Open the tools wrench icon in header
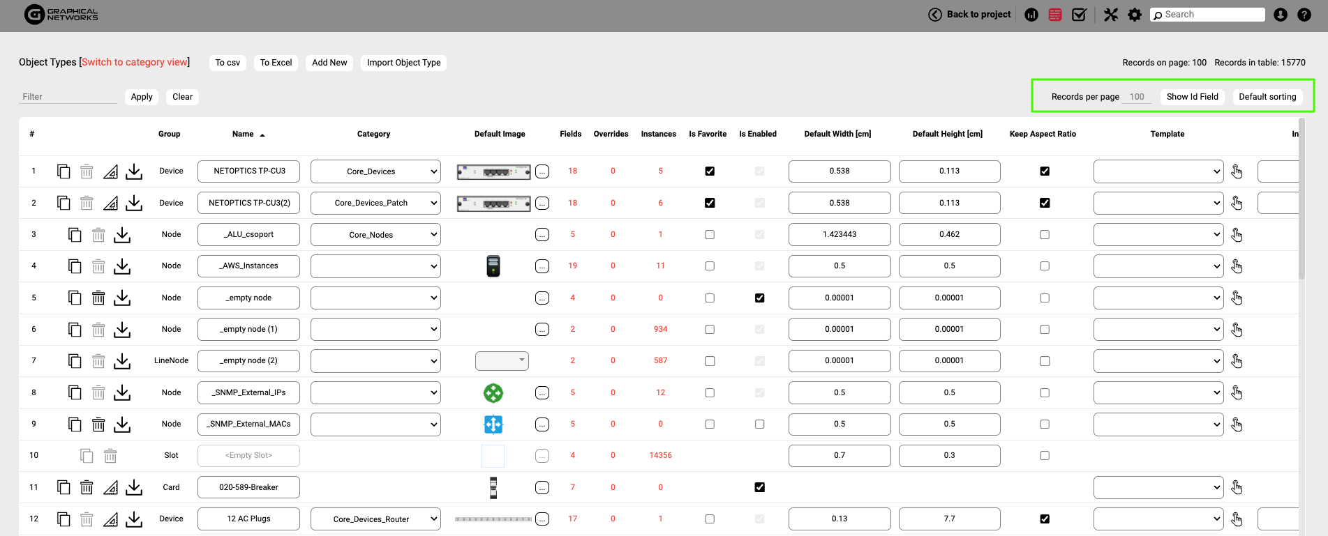This screenshot has width=1328, height=536. [x=1111, y=15]
